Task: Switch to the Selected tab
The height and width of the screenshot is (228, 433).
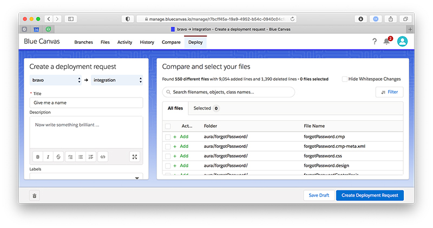Action: [x=206, y=108]
